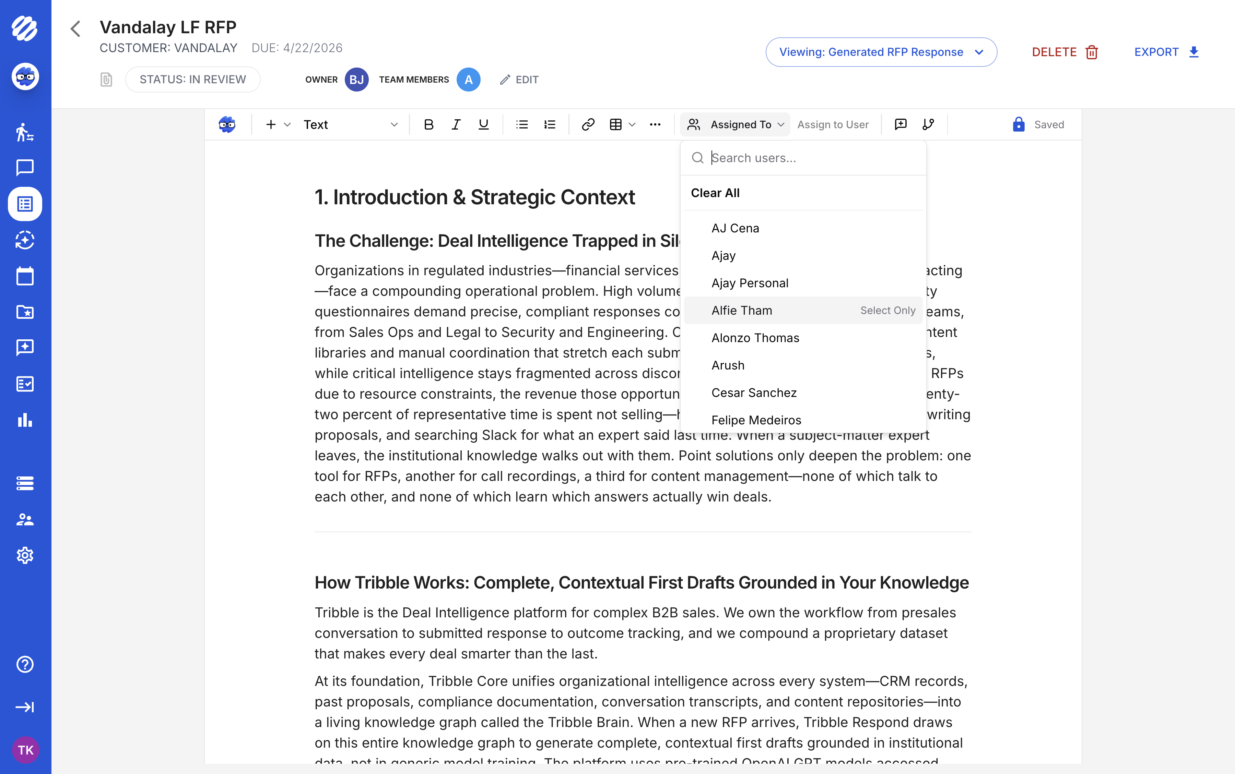Click the STATUS: IN REVIEW pill
The height and width of the screenshot is (774, 1235).
[x=192, y=79]
